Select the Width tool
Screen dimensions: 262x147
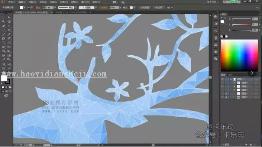point(3,47)
